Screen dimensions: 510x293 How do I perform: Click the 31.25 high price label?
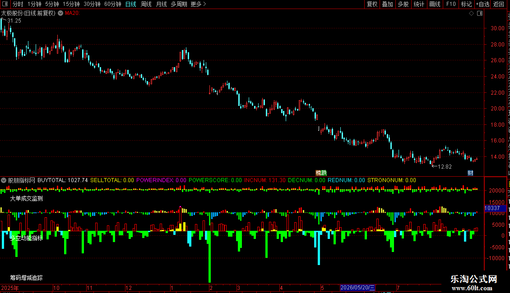point(14,21)
